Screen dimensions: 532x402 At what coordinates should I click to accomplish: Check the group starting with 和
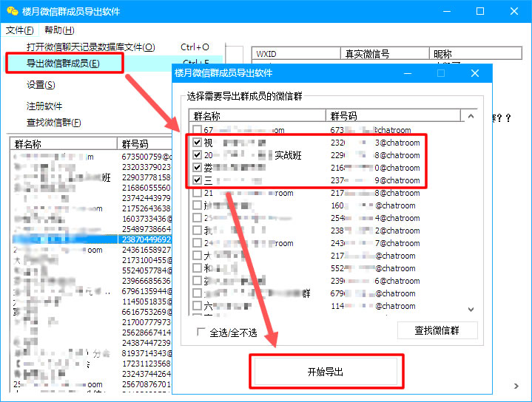tap(197, 268)
